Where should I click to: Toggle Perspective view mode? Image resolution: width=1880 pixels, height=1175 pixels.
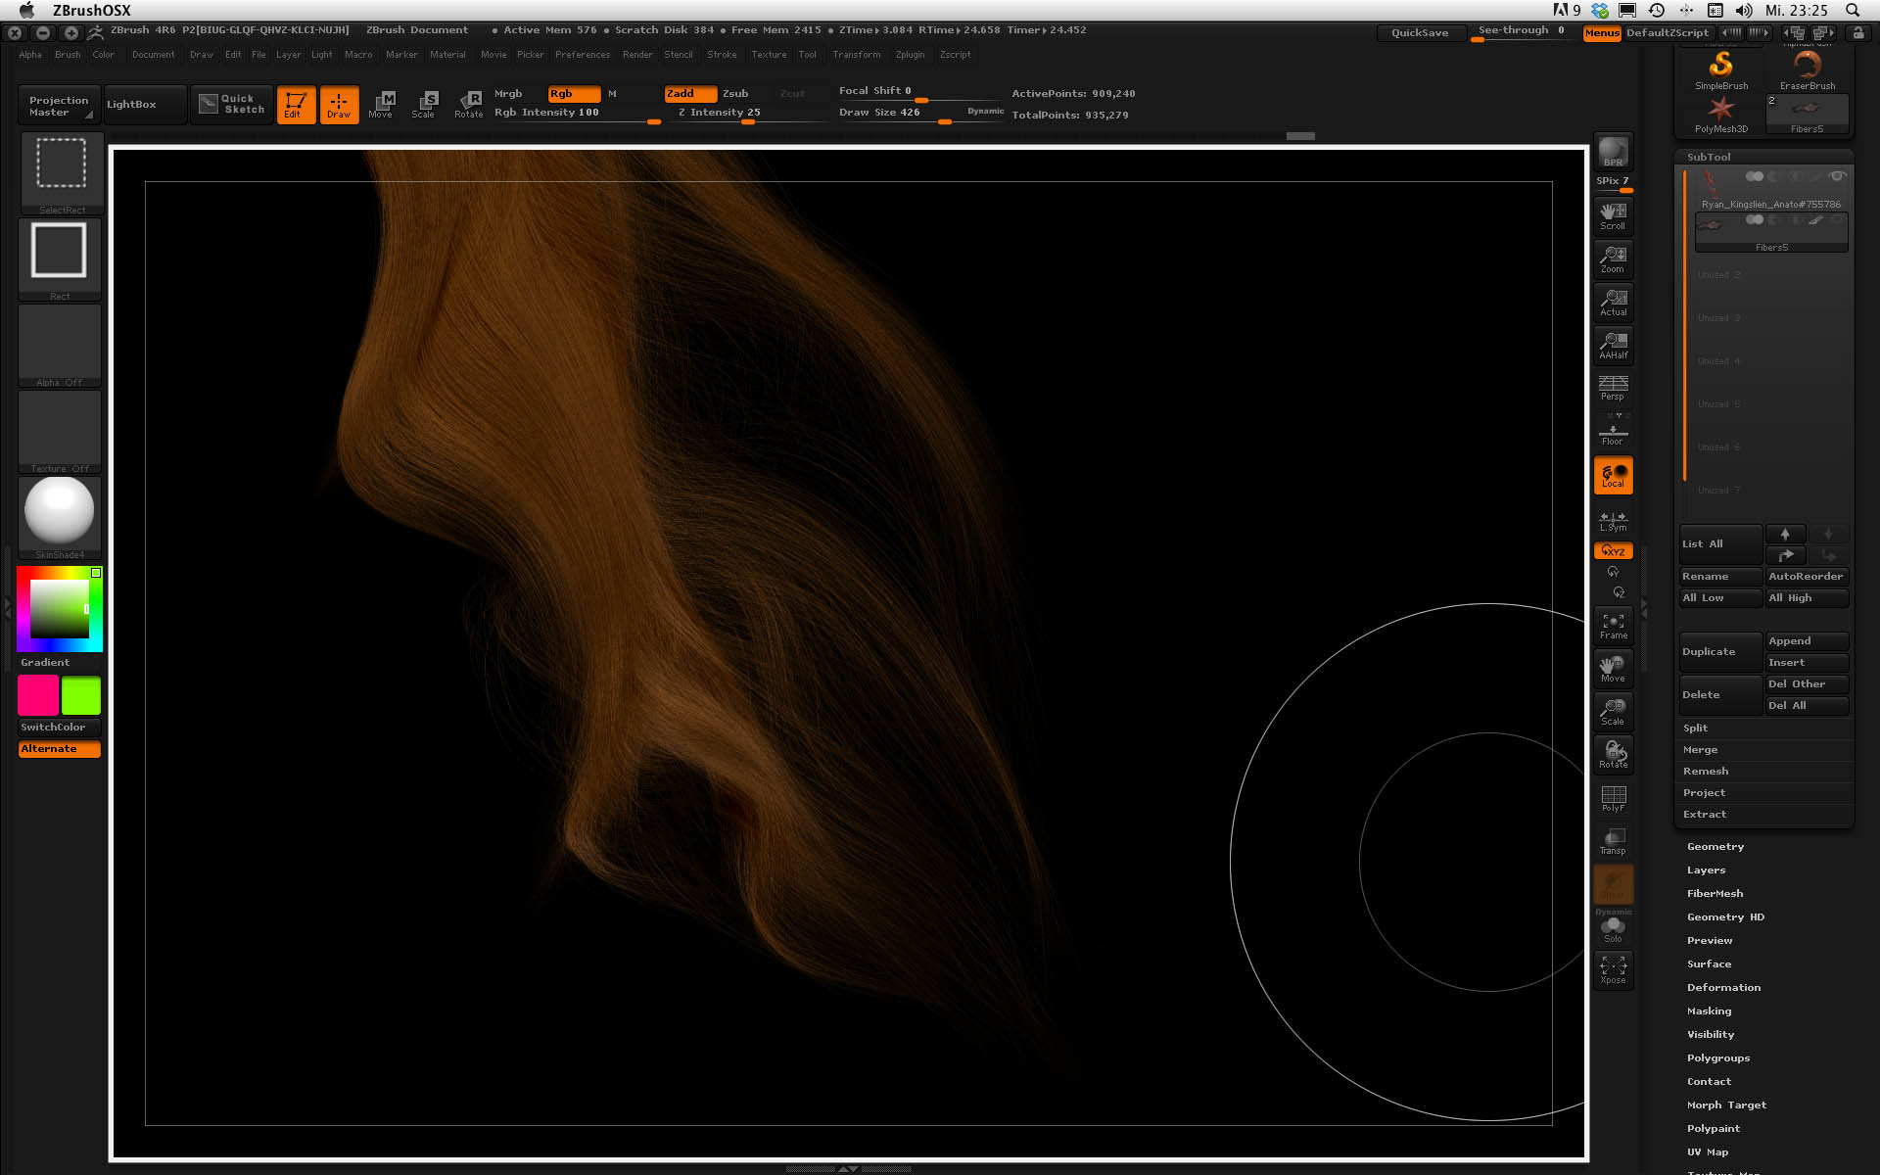point(1613,388)
